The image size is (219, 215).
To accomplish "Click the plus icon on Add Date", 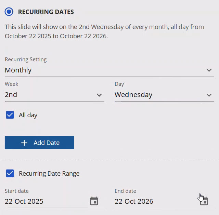I will click(x=24, y=143).
